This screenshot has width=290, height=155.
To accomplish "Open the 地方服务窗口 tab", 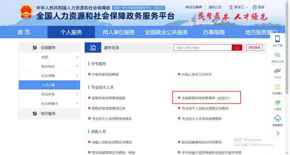I will [262, 32].
